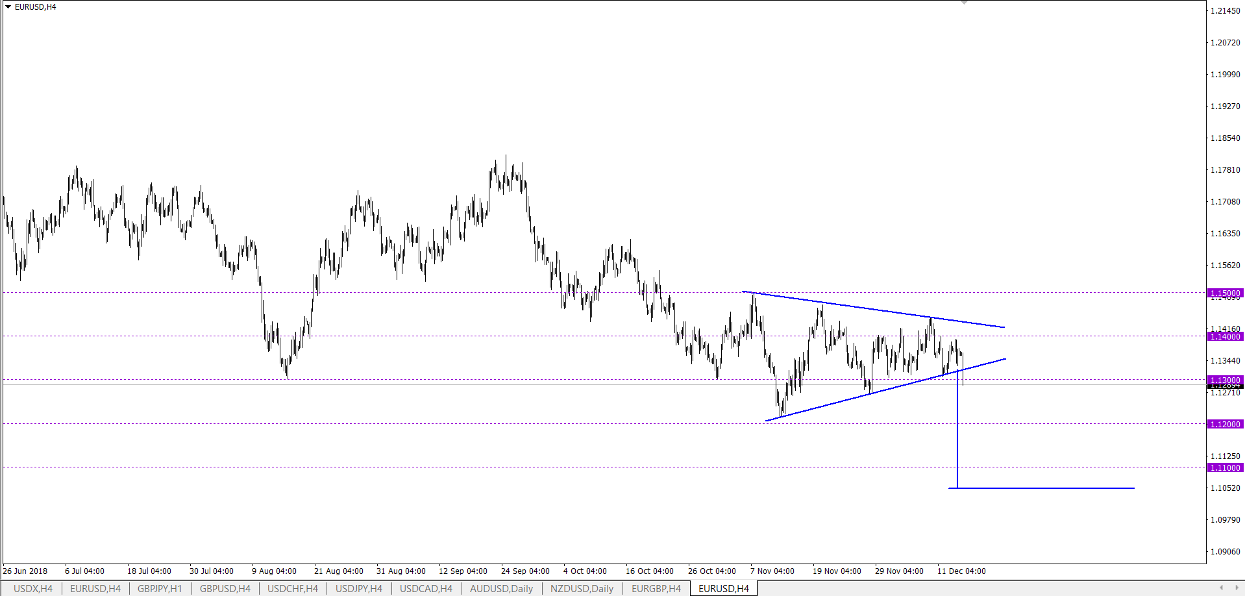Screen dimensions: 1245x596
Task: Select the 1.13000 horizontal level label
Action: (x=1225, y=380)
